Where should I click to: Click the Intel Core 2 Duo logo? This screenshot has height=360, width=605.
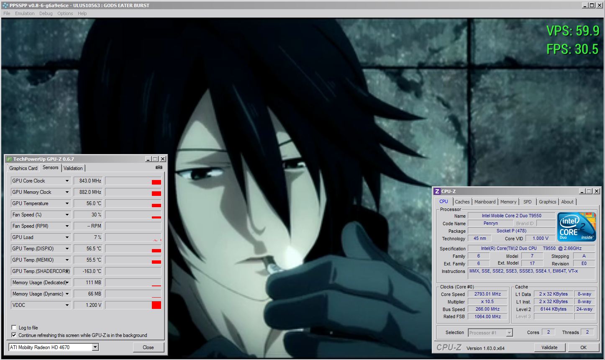[x=577, y=227]
